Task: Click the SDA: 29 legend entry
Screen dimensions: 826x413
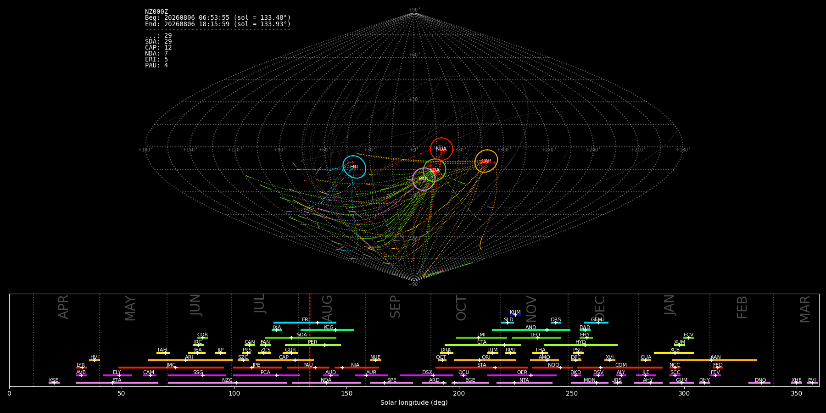Action: pyautogui.click(x=158, y=42)
